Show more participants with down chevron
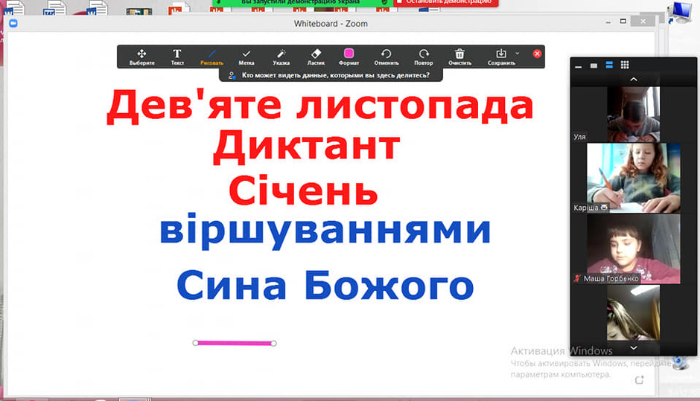The image size is (700, 401). click(634, 348)
